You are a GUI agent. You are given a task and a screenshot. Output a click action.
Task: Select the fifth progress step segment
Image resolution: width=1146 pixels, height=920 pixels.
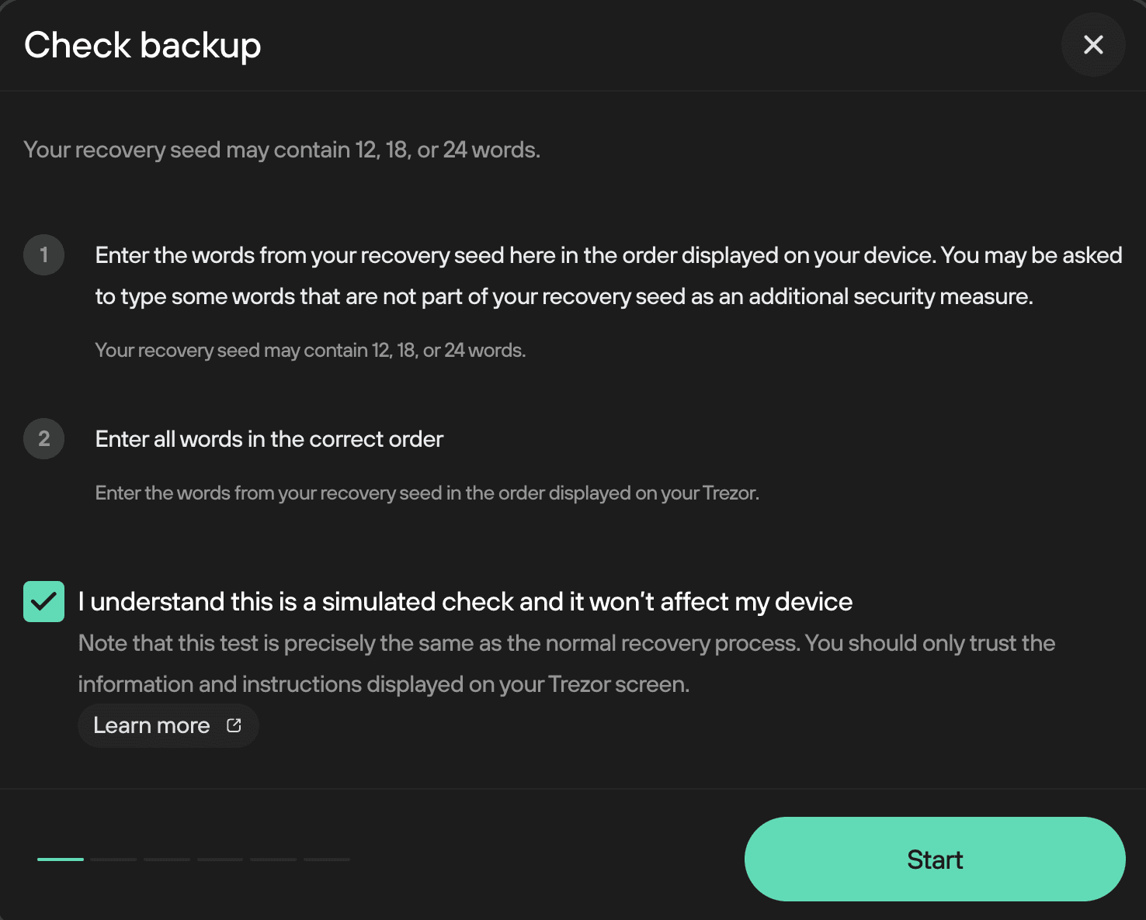coord(273,859)
